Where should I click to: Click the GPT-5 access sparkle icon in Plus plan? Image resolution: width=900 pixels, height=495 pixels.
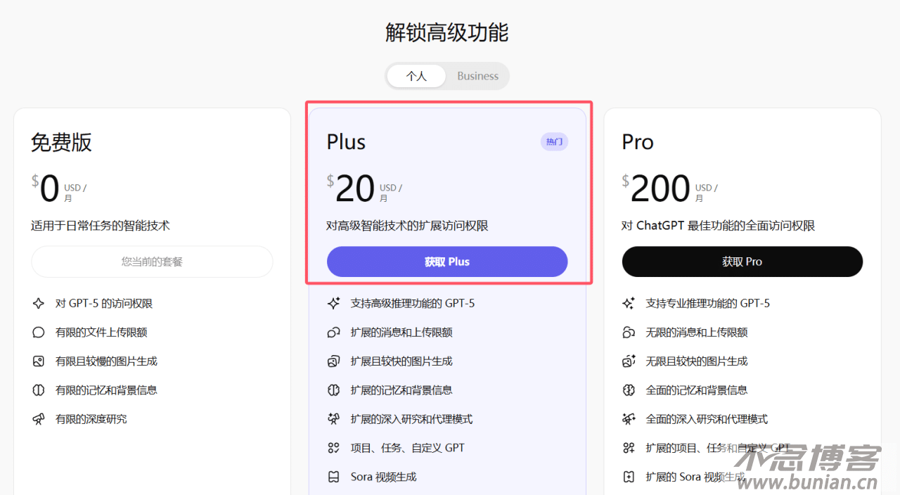334,303
